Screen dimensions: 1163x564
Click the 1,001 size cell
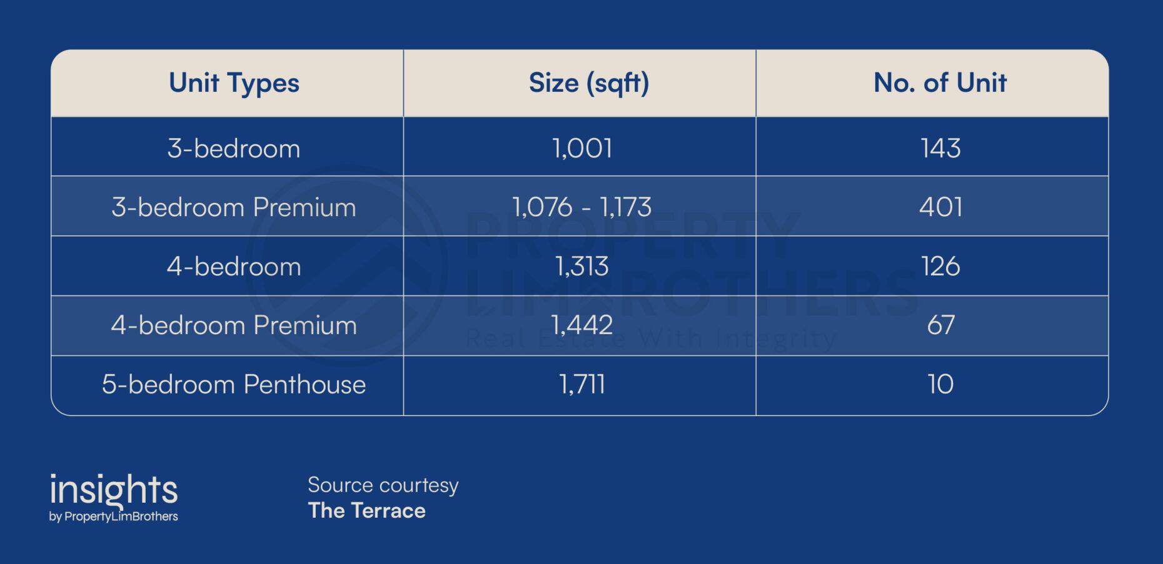pyautogui.click(x=582, y=149)
